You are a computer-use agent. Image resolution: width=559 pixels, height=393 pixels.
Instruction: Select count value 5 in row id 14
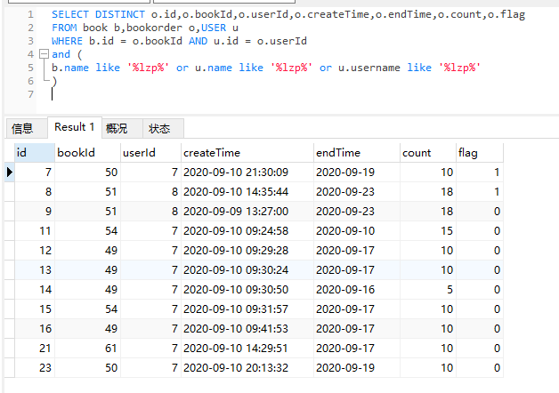click(x=428, y=290)
